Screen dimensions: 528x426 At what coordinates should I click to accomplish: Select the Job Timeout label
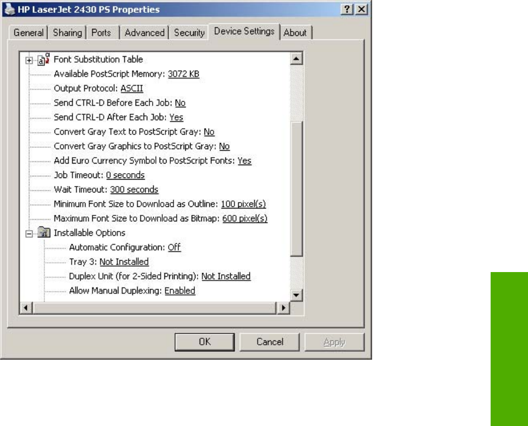coord(79,175)
